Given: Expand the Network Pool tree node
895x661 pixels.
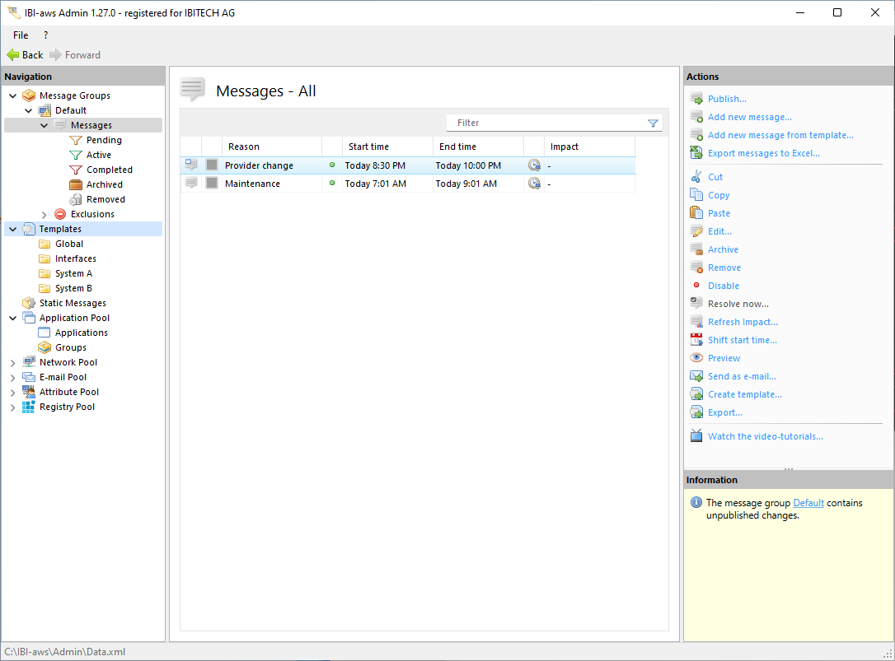Looking at the screenshot, I should click(13, 362).
